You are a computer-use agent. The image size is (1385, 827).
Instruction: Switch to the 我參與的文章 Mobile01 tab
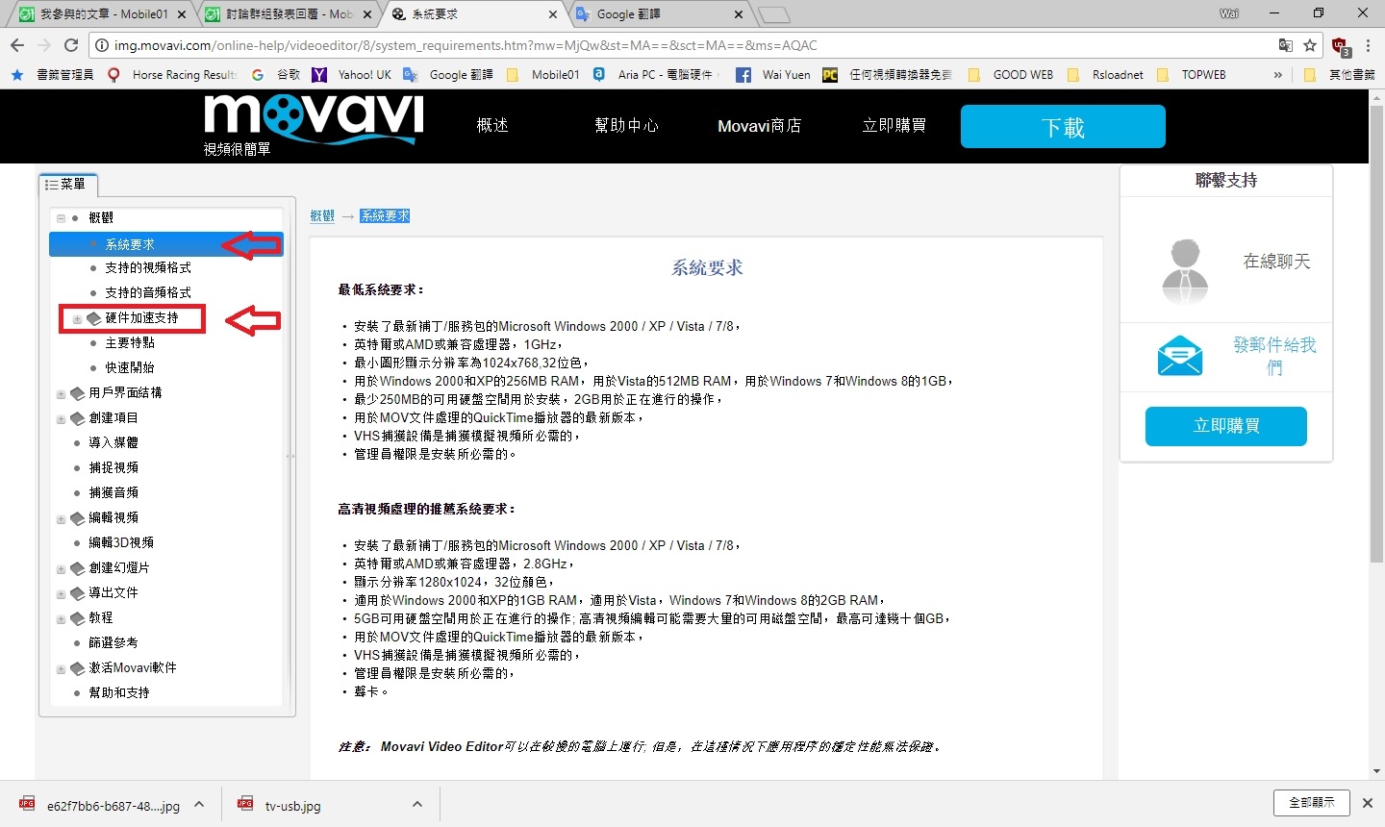(102, 13)
